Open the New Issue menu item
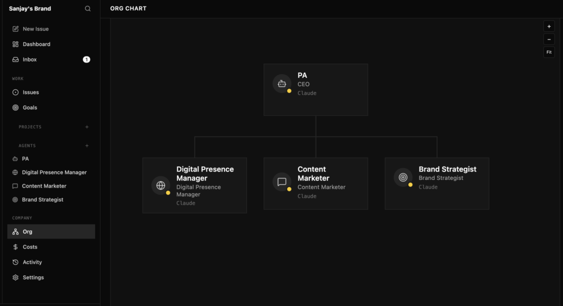Image resolution: width=563 pixels, height=306 pixels. click(36, 29)
